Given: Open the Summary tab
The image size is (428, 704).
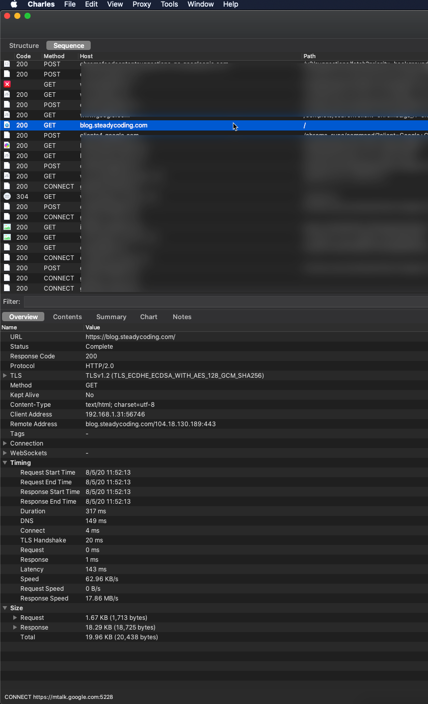Looking at the screenshot, I should click(111, 317).
